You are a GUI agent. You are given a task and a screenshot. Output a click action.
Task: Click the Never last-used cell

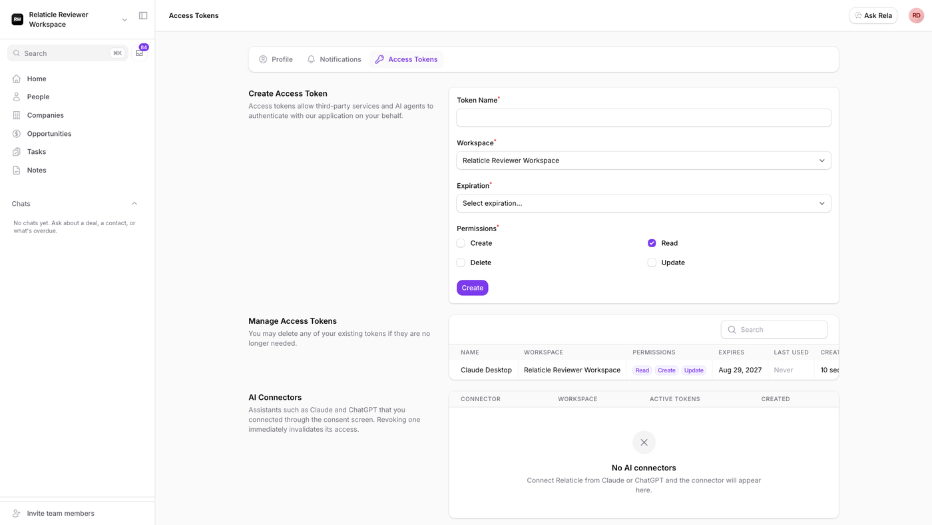click(784, 370)
